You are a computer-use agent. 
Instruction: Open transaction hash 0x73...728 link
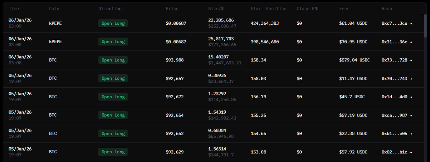click(397, 60)
